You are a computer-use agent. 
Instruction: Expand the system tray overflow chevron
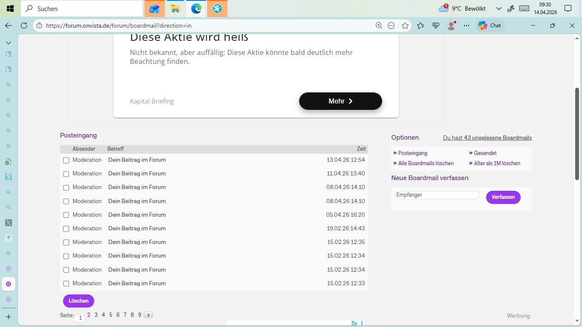499,9
